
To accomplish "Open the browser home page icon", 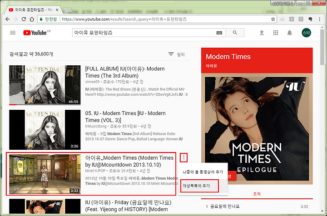I will coord(32,19).
